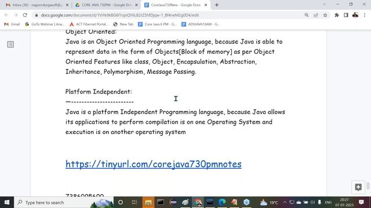Click the browser forward arrow

pos(16,15)
